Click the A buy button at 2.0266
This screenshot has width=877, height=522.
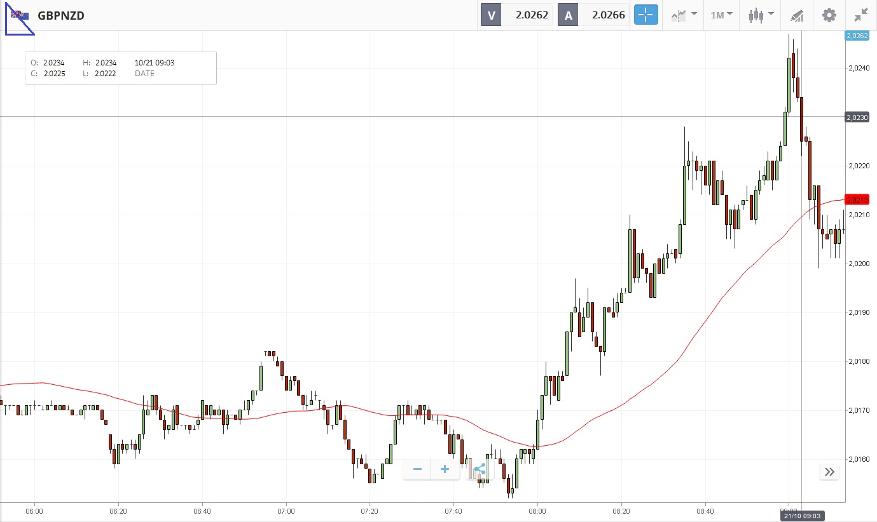[593, 15]
